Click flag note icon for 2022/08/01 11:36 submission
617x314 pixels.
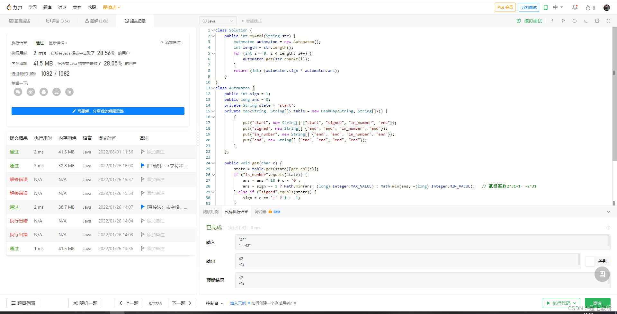click(x=143, y=152)
